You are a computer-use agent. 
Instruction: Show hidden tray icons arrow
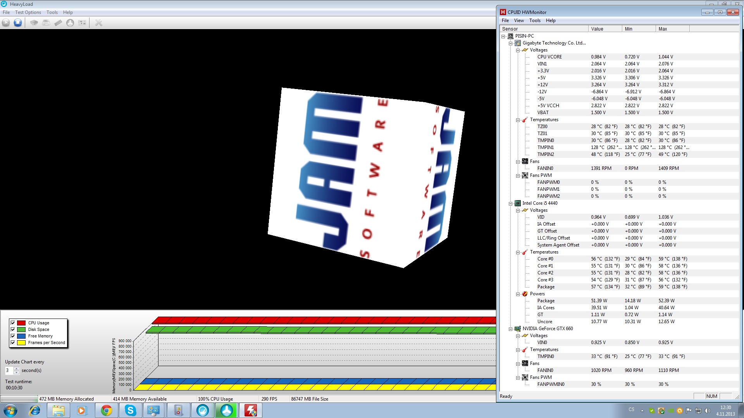click(x=642, y=411)
